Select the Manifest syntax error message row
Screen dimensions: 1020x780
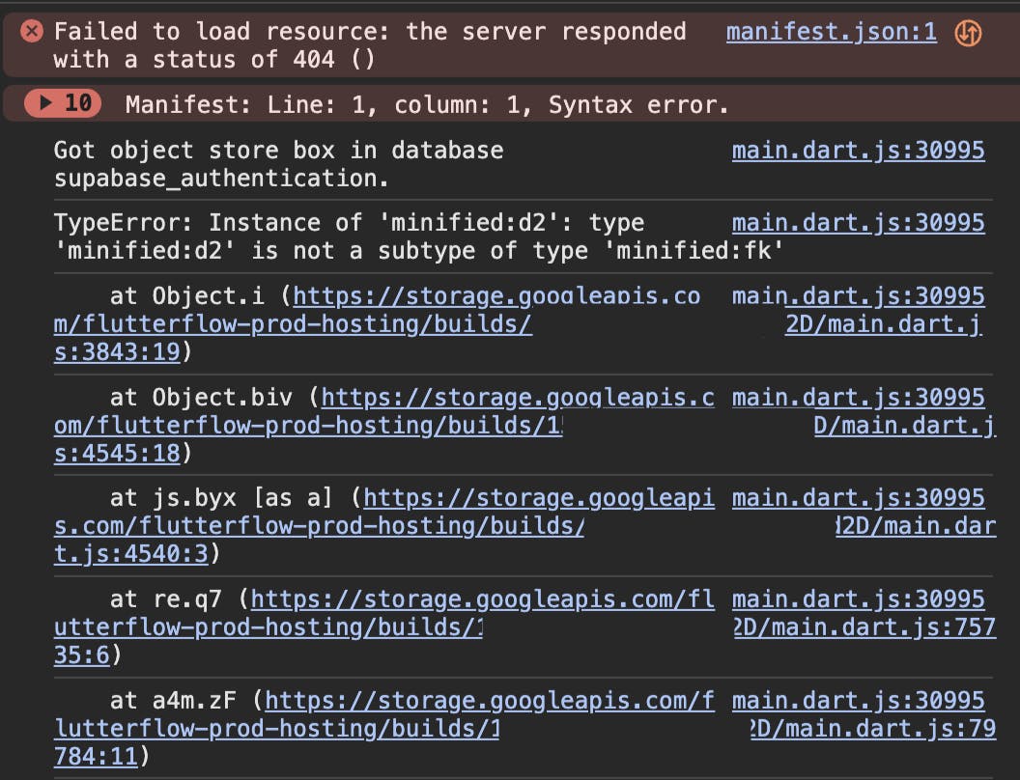(x=427, y=104)
